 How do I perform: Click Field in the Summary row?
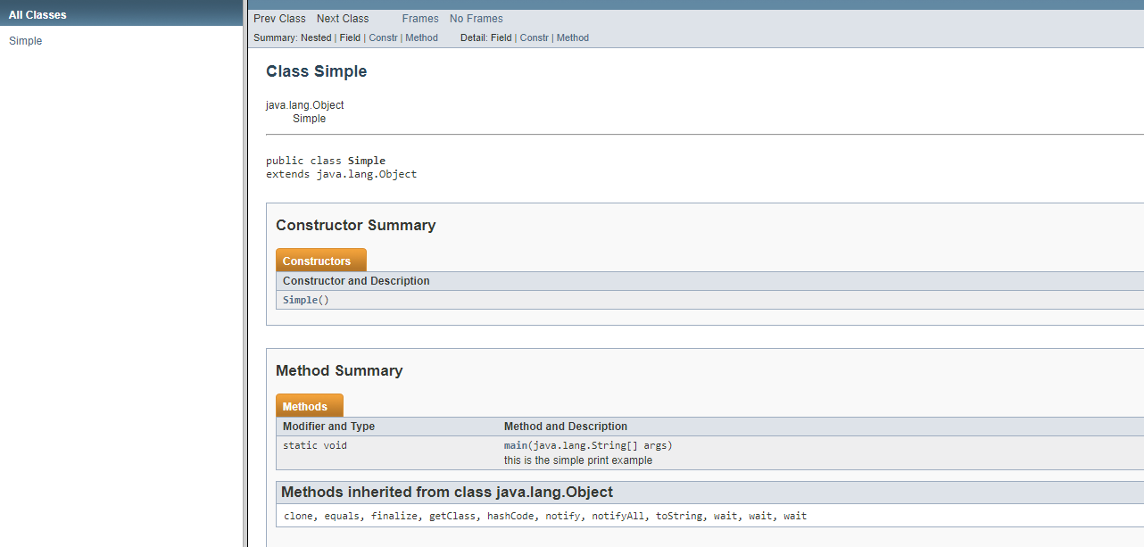coord(350,38)
